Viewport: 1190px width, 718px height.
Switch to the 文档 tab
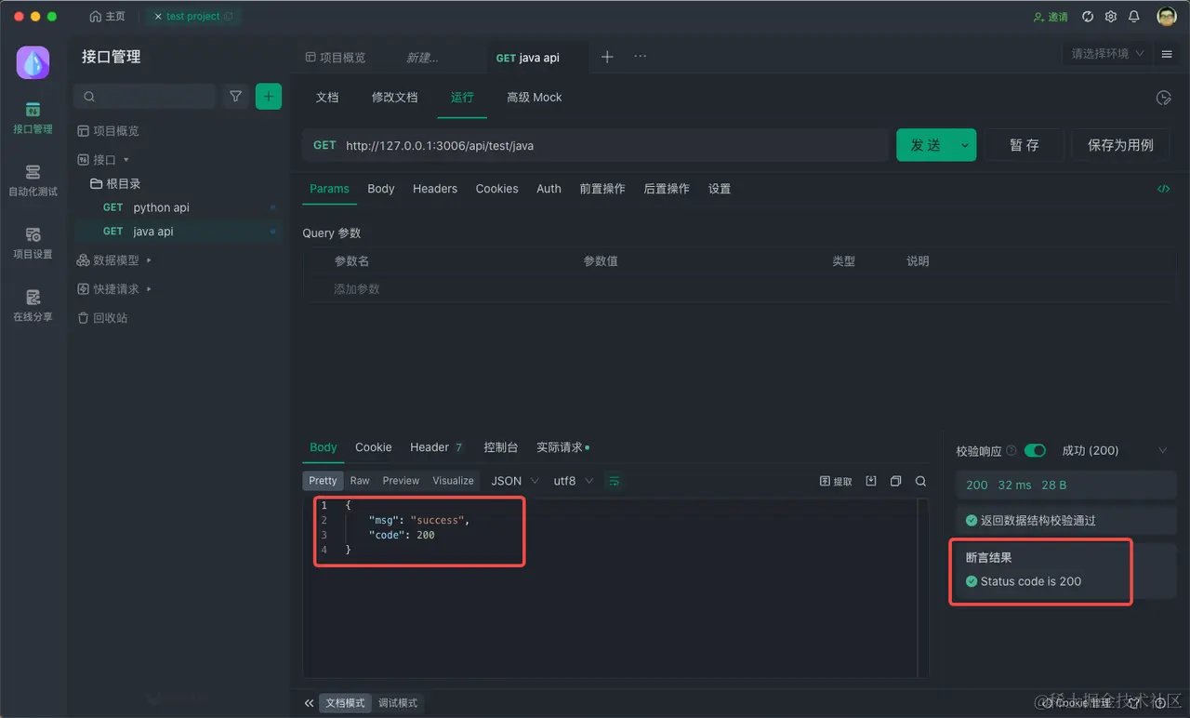coord(327,98)
